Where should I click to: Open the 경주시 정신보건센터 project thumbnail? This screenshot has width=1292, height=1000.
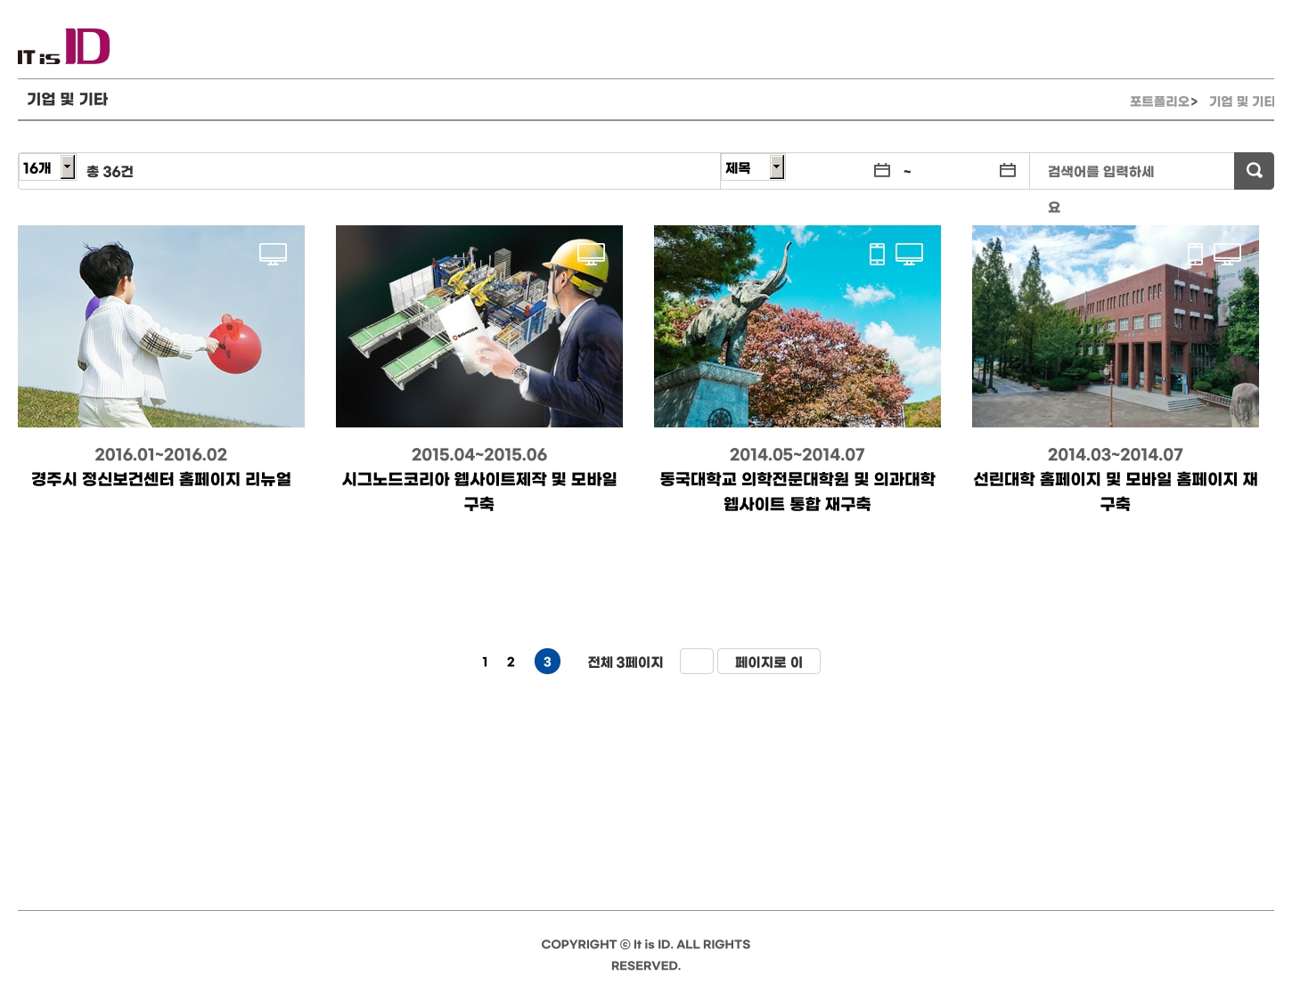(x=161, y=326)
